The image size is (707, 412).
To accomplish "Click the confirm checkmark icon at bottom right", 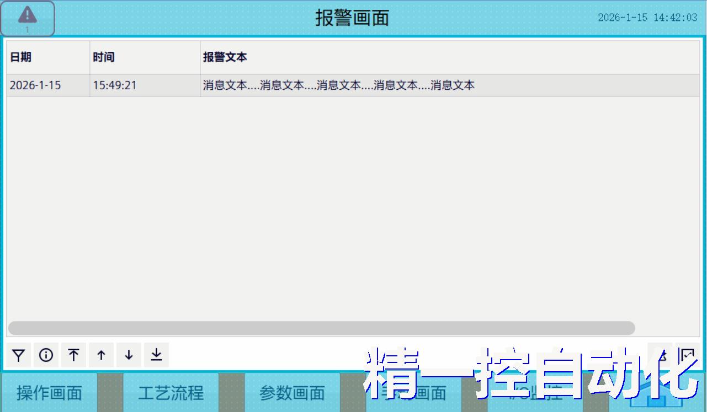I will [687, 355].
